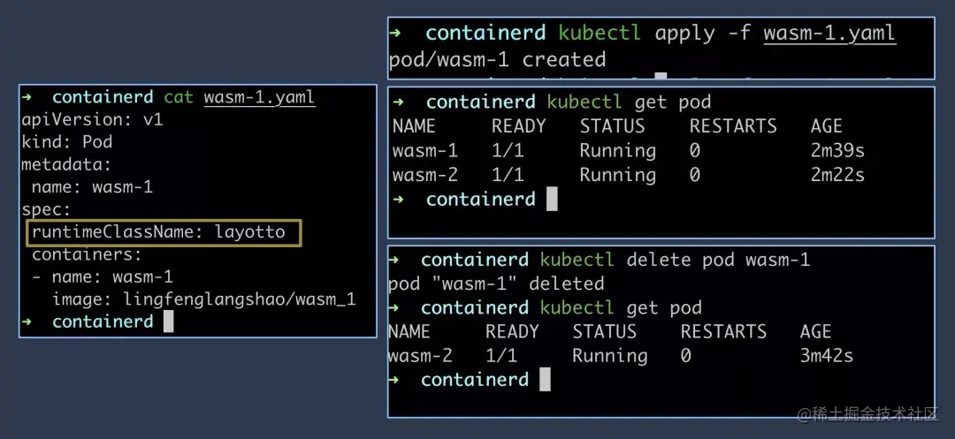Click the "containers:" line
Viewport: 955px width, 439px height.
(x=87, y=254)
